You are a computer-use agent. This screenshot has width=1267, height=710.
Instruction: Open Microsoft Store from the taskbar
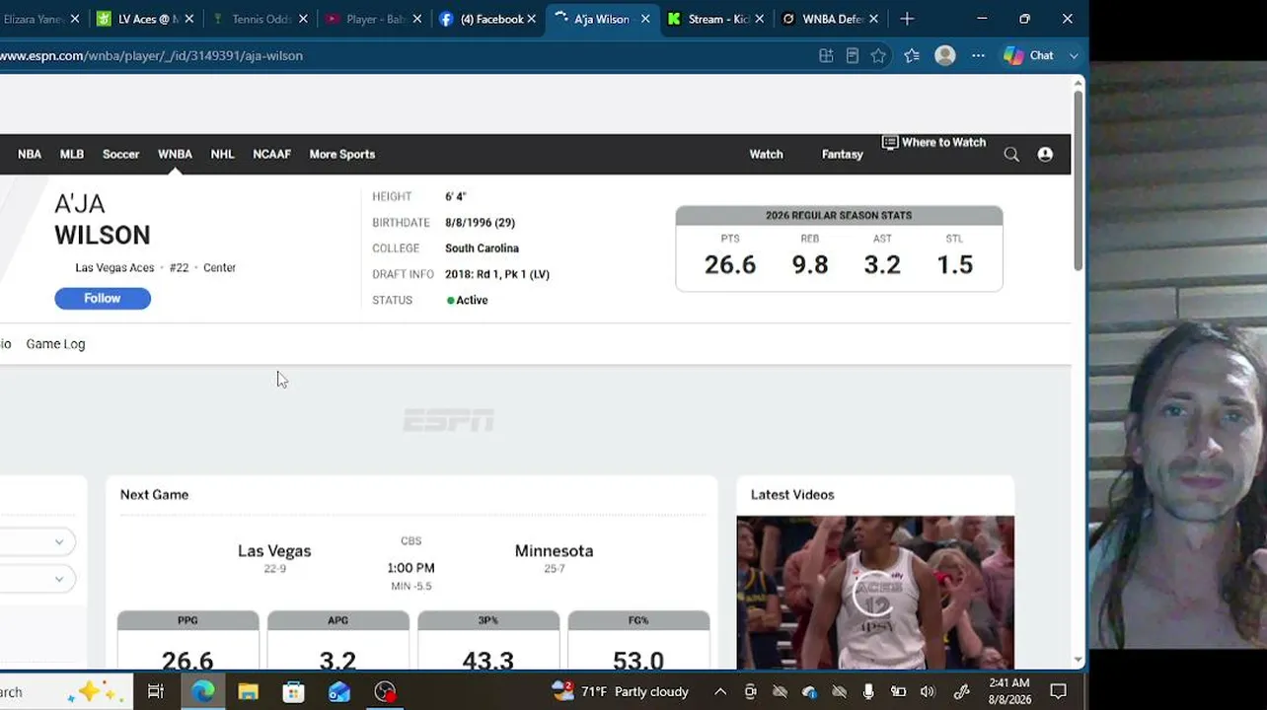point(293,691)
